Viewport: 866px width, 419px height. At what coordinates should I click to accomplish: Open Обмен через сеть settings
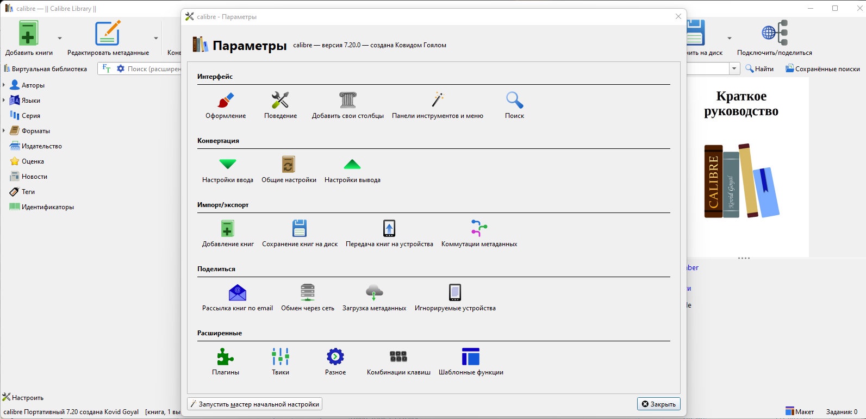point(308,298)
